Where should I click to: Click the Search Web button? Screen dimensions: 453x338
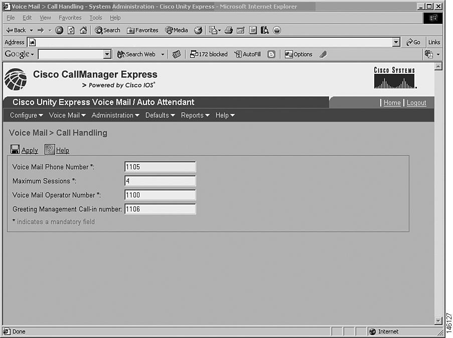point(136,54)
